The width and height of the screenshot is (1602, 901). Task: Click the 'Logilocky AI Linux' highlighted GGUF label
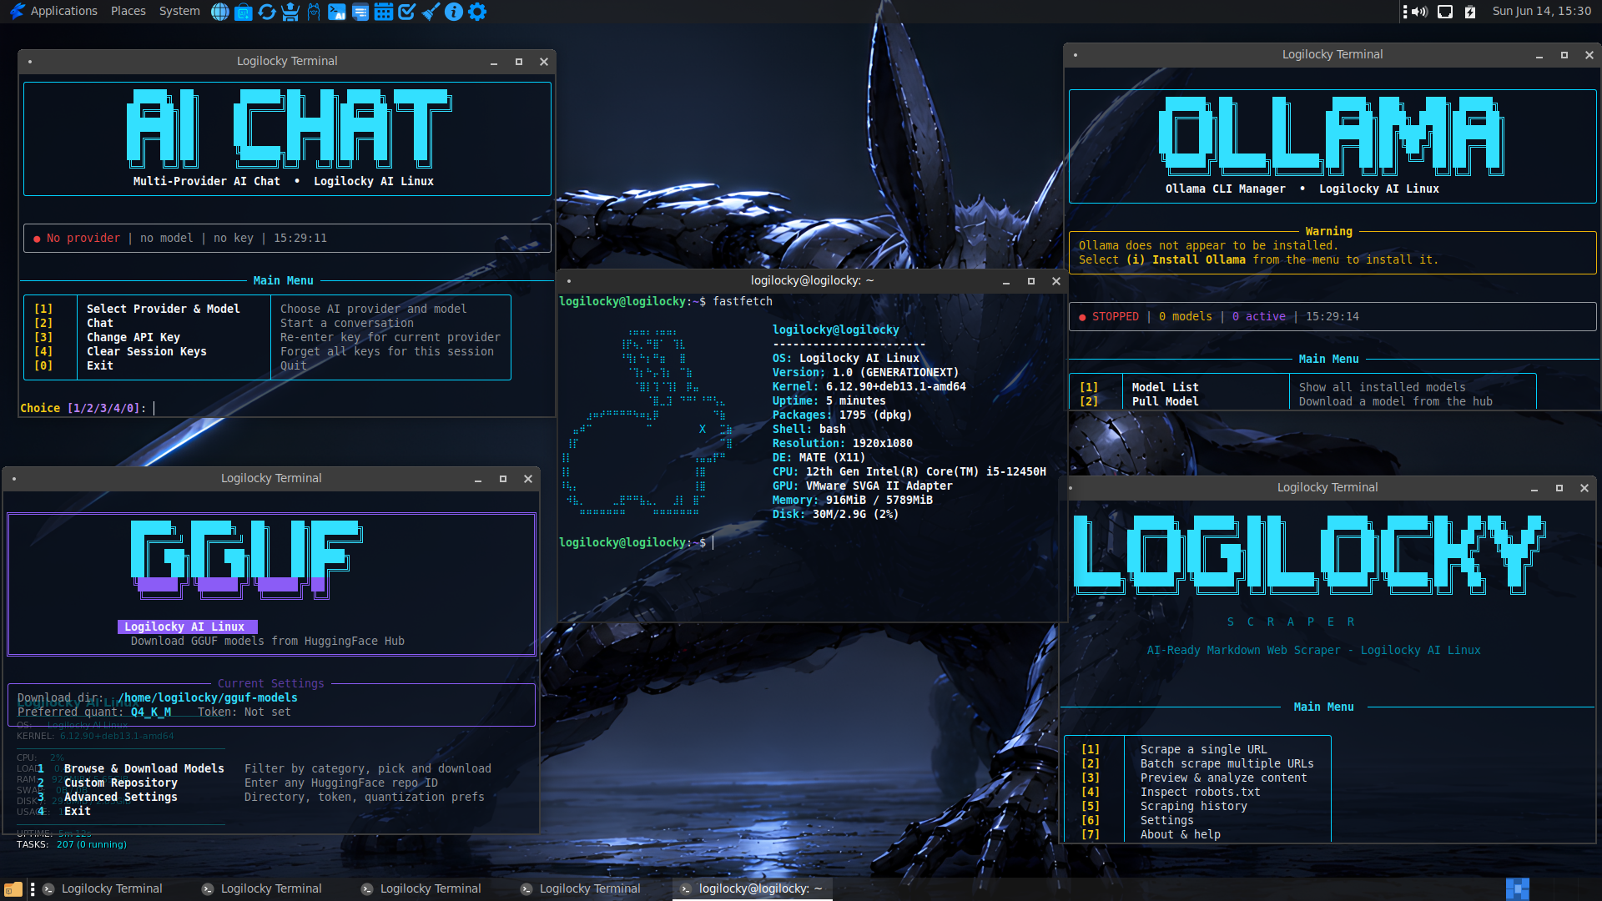point(188,627)
